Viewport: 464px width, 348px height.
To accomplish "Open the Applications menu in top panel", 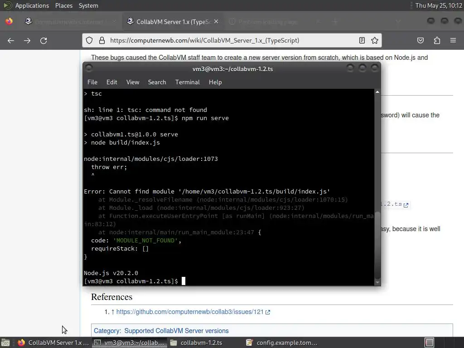I will coord(32,5).
